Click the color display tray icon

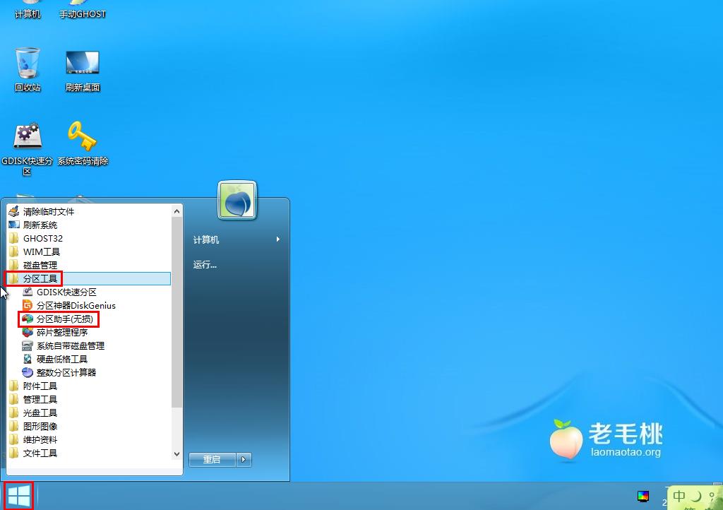click(x=643, y=497)
